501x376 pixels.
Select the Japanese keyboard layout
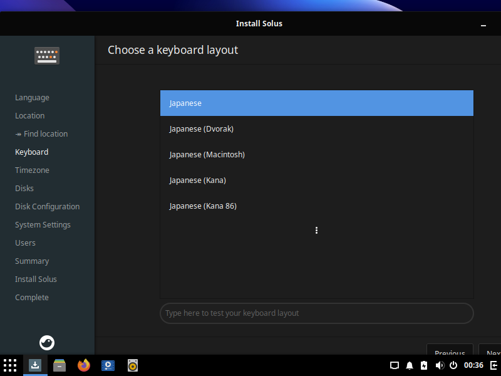coord(317,103)
